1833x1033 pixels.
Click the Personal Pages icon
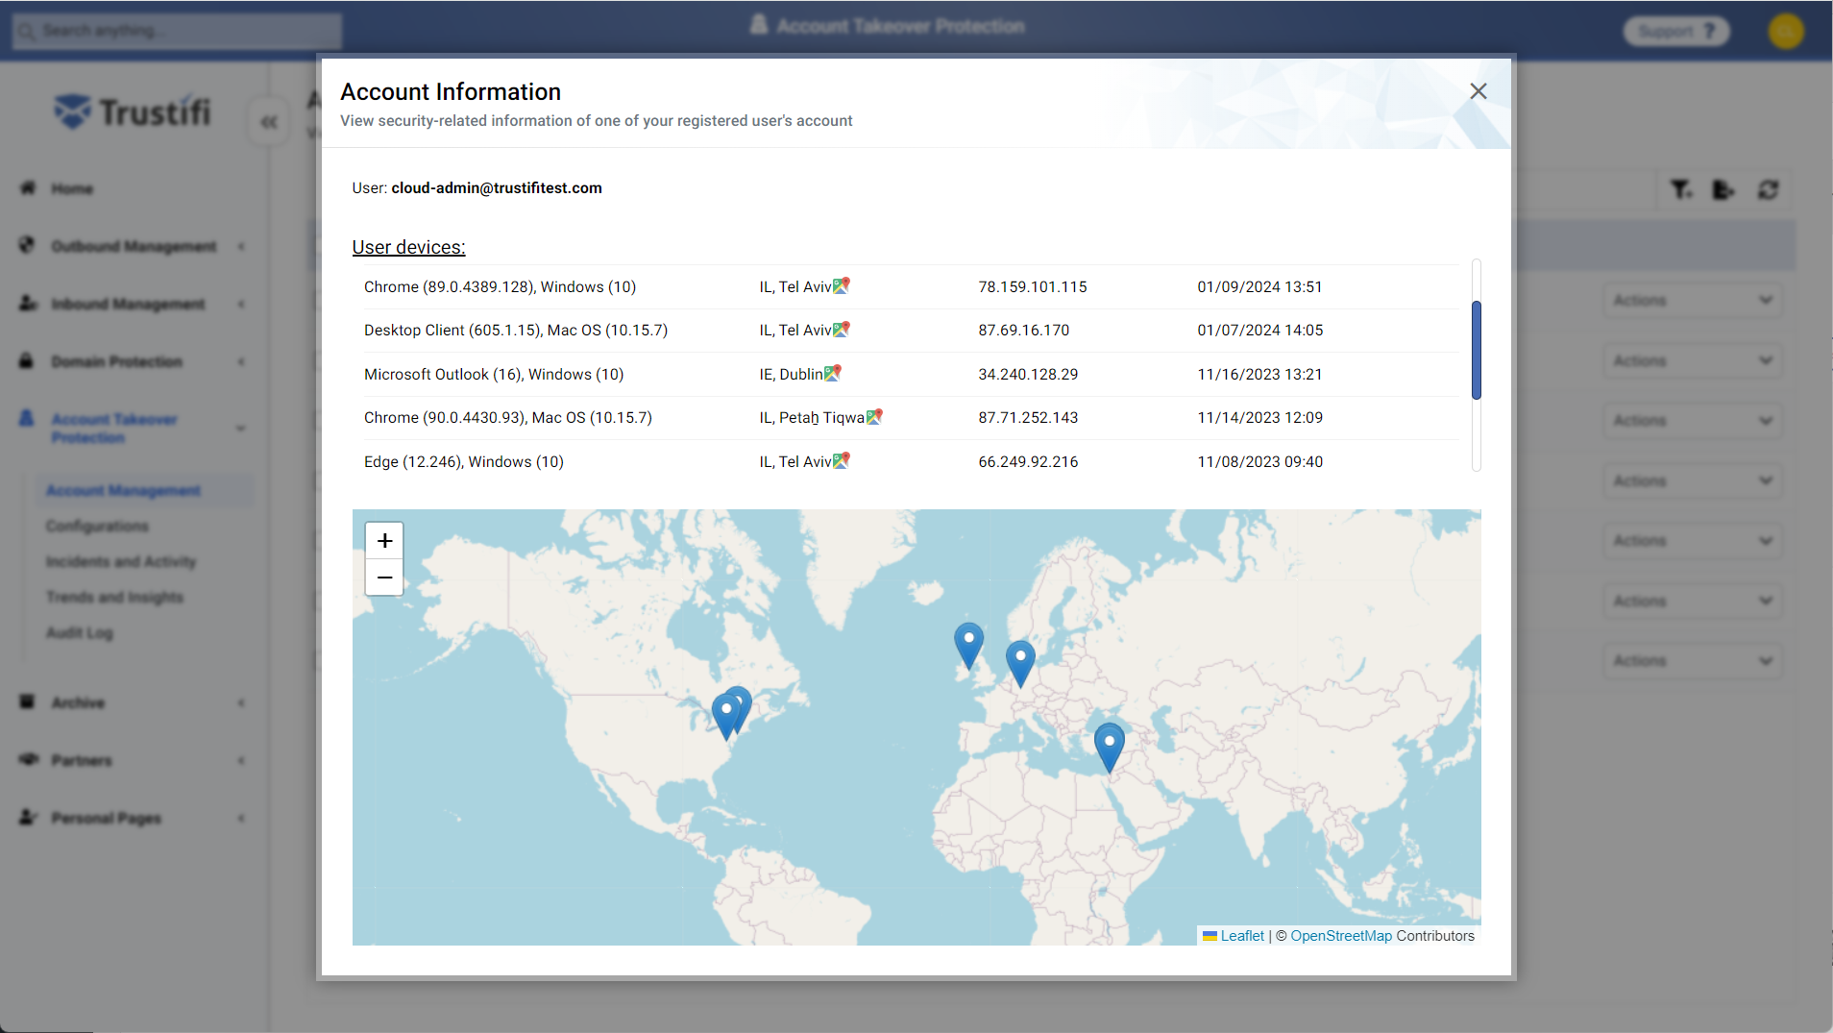[28, 817]
